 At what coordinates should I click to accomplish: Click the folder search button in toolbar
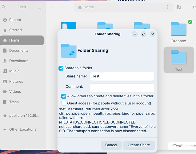179,7
